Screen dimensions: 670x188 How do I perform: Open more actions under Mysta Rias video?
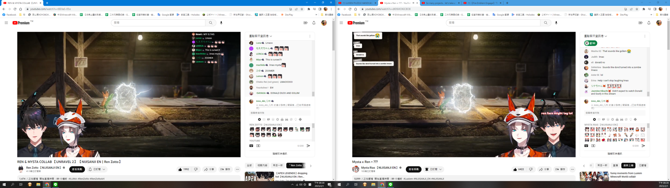point(572,169)
